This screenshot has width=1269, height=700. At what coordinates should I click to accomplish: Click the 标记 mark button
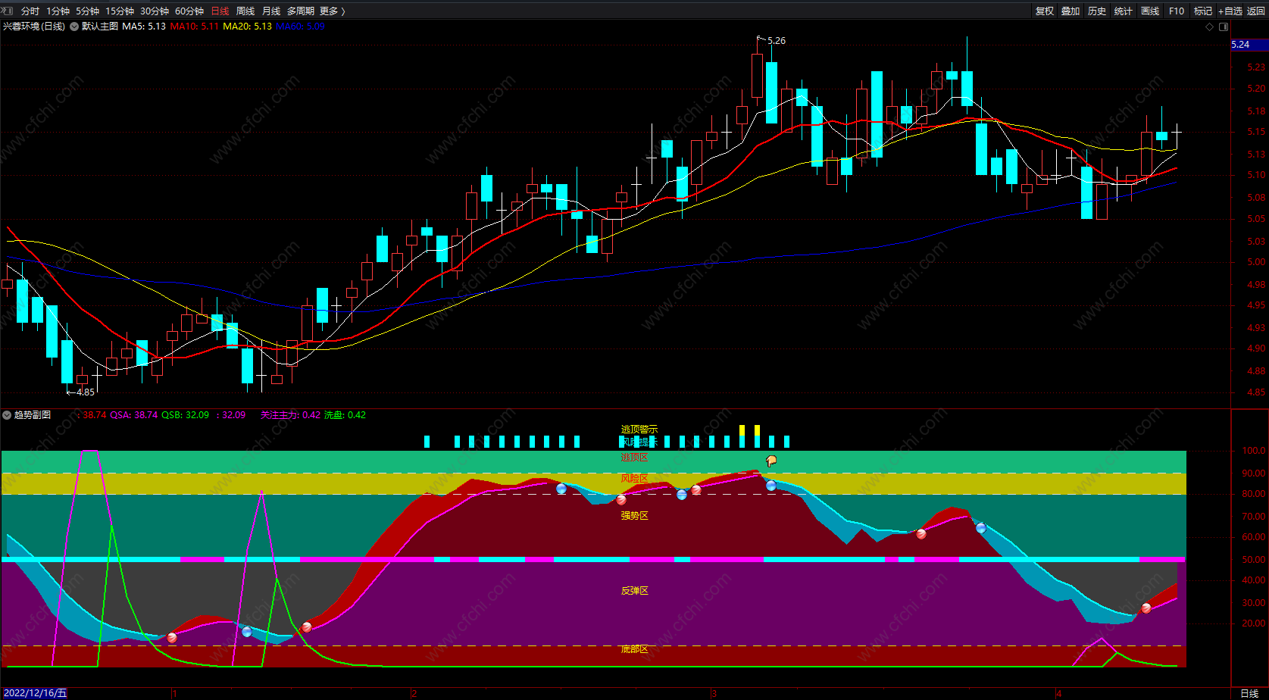coord(1203,11)
